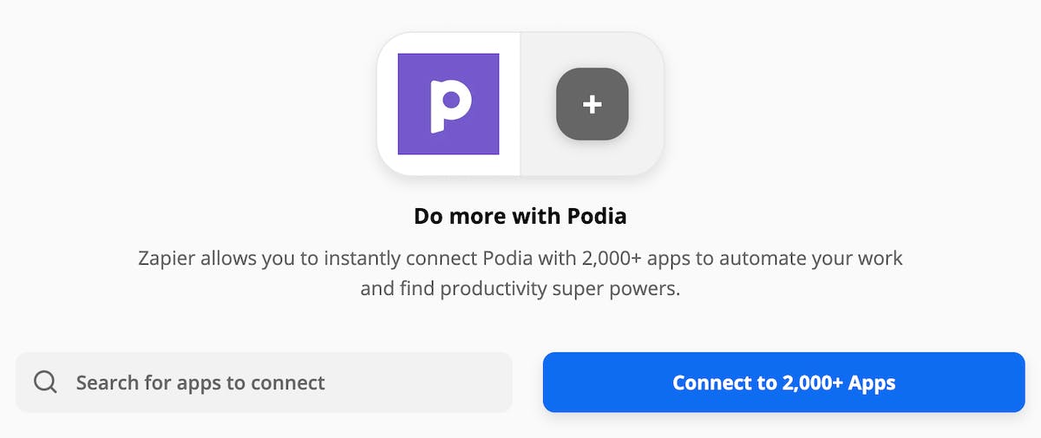Click the Do more with Podia heading
This screenshot has width=1041, height=438.
520,216
